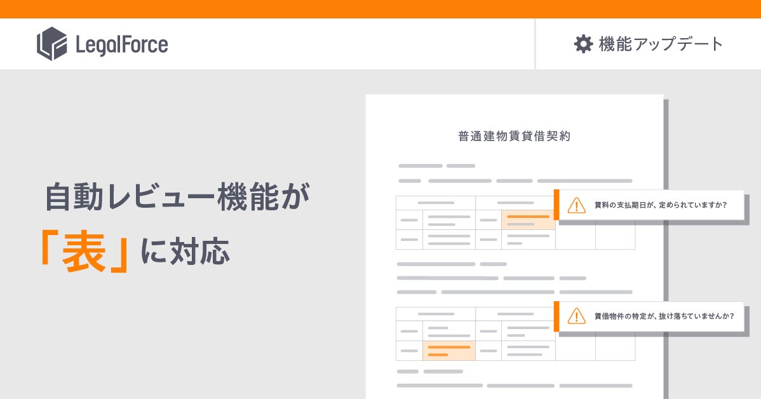Click the heading 自動レビュー機能が

[177, 196]
